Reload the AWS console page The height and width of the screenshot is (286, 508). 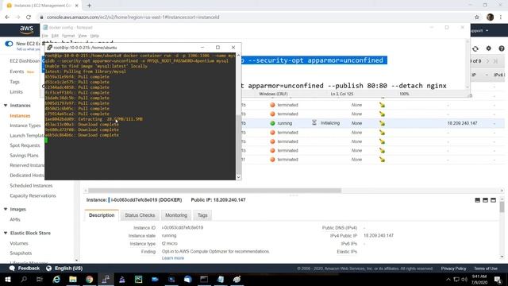(29, 17)
